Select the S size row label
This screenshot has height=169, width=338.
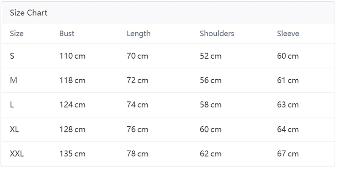tap(12, 56)
